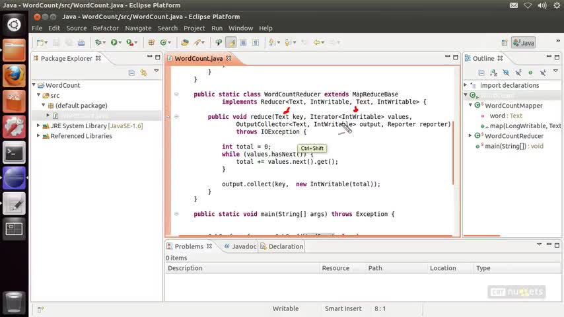564x317 pixels.
Task: Click the Debug bug icon in the toolbar
Action: [98, 43]
